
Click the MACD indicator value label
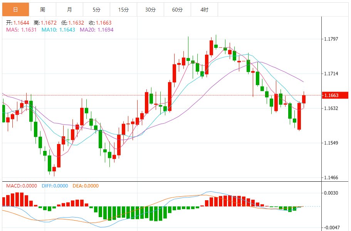coord(21,186)
